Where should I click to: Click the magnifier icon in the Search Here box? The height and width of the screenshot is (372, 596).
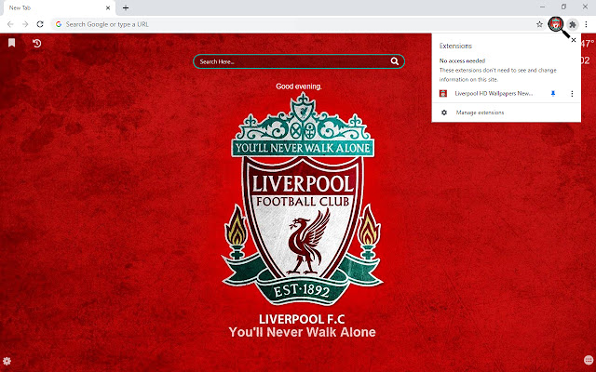[x=395, y=61]
